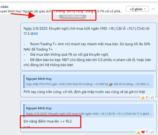Viewport: 158px width, 135px height.
Task: Click the heart reaction on 16.2 message
Action: coord(143,132)
